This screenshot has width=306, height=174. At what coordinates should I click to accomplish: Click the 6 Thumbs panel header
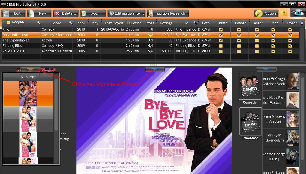28,77
